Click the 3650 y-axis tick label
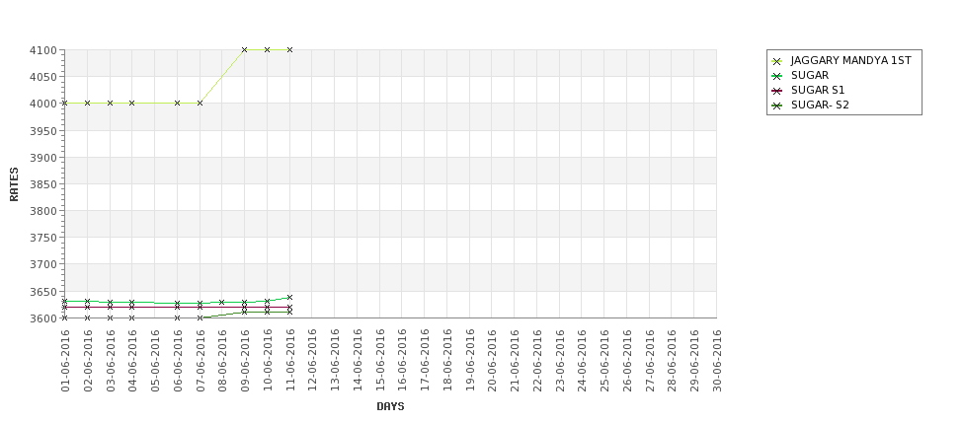This screenshot has width=963, height=423. [43, 291]
